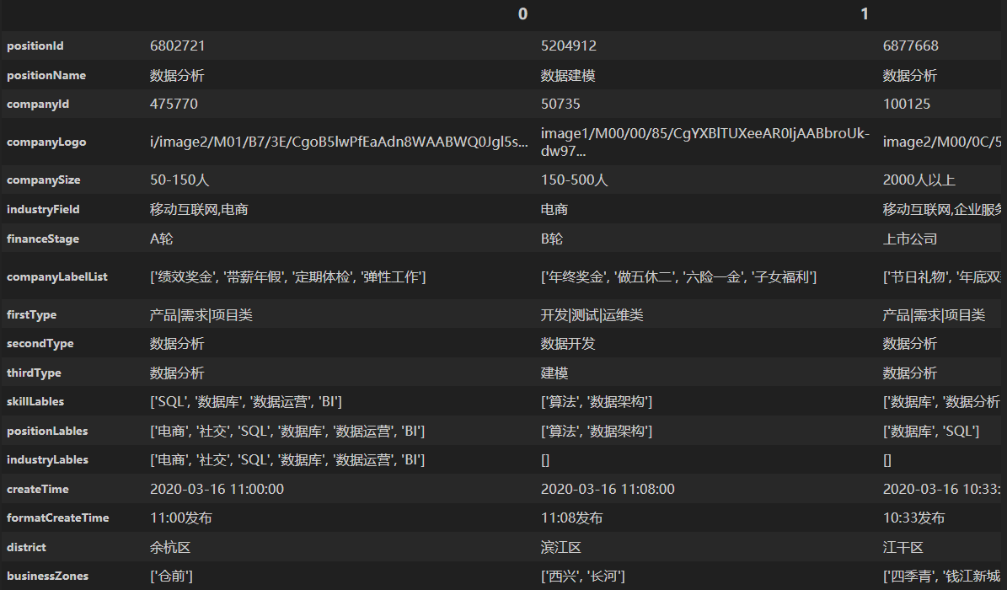Select the thirdType row label
Viewport: 1007px width, 590px height.
pyautogui.click(x=34, y=373)
